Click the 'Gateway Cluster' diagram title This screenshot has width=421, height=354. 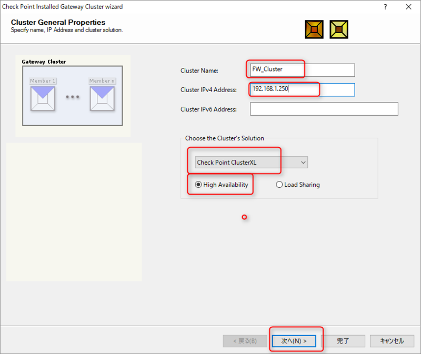point(44,62)
